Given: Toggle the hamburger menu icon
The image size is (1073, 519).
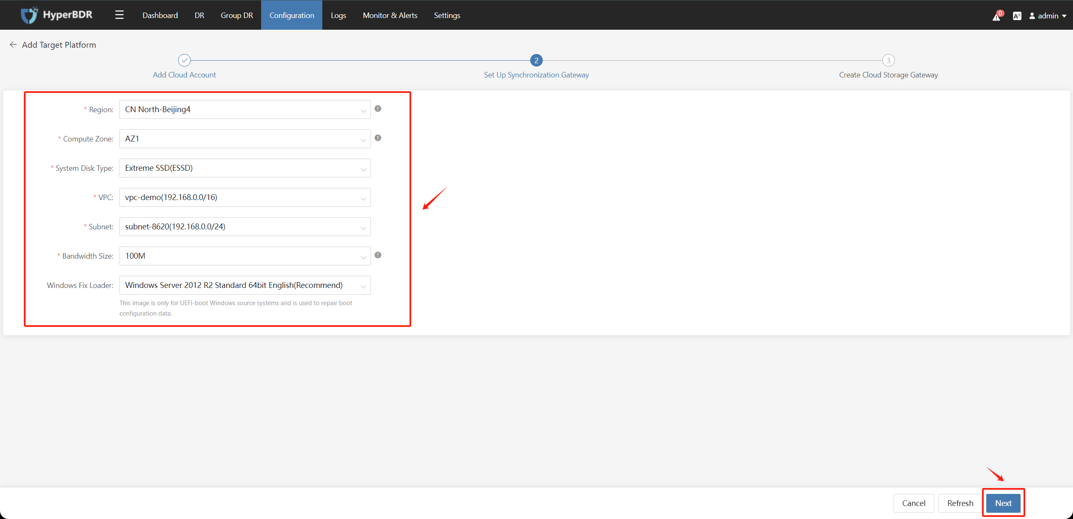Looking at the screenshot, I should point(119,15).
